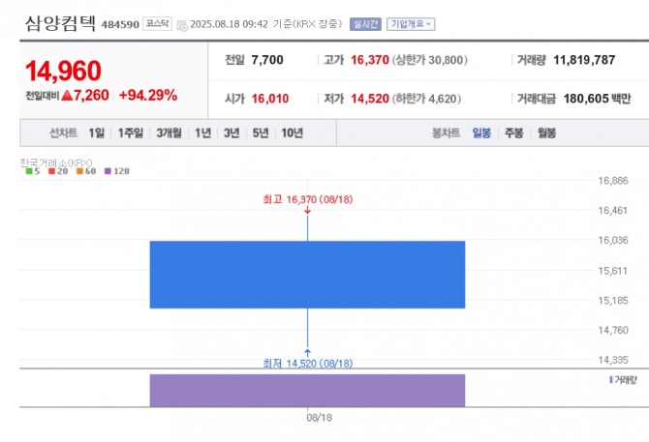Click the orange 60-day moving average swatch
Viewport: 649px width, 442px height.
pos(79,171)
